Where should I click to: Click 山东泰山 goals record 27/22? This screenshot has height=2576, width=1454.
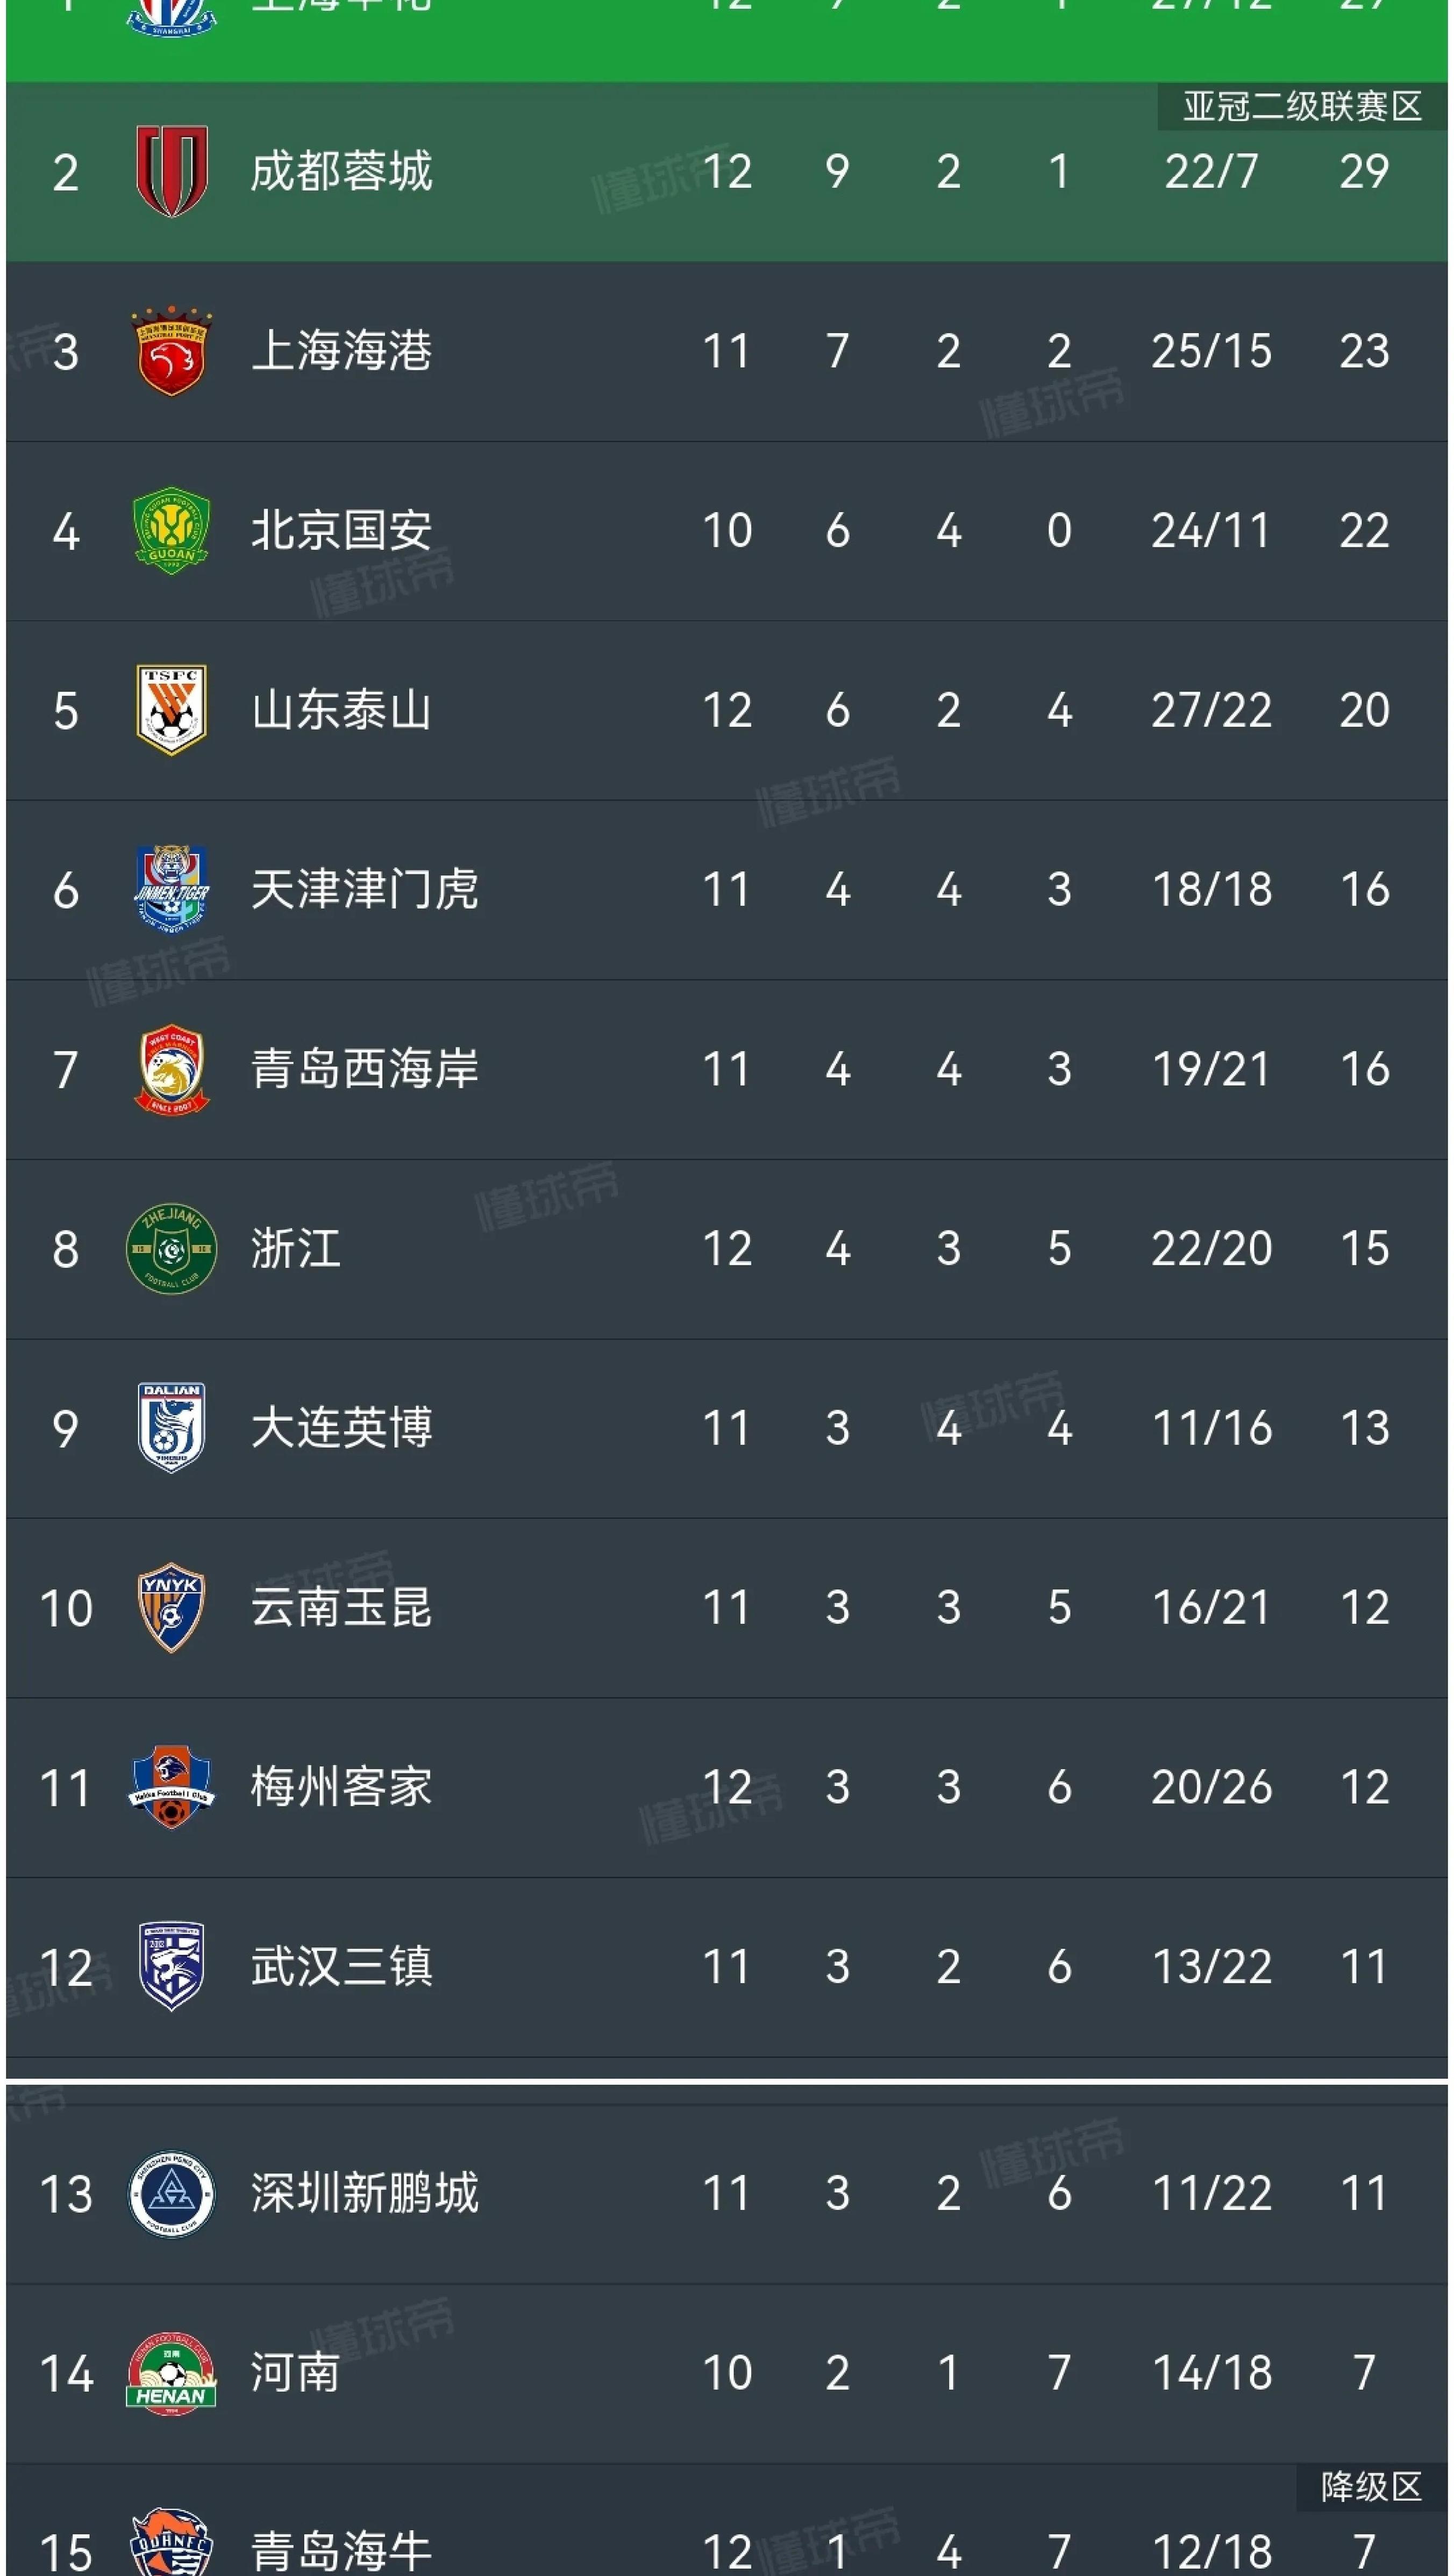coord(1211,710)
